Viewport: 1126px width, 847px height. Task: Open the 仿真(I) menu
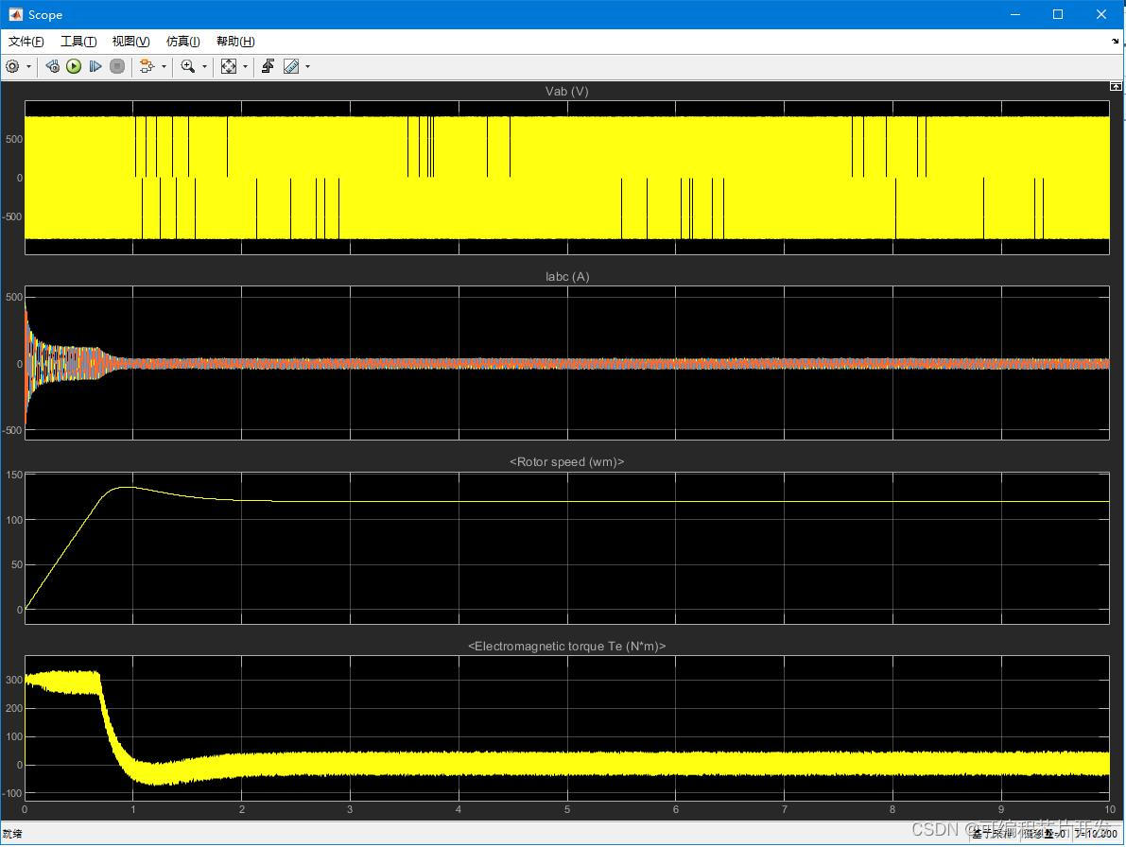click(x=183, y=42)
